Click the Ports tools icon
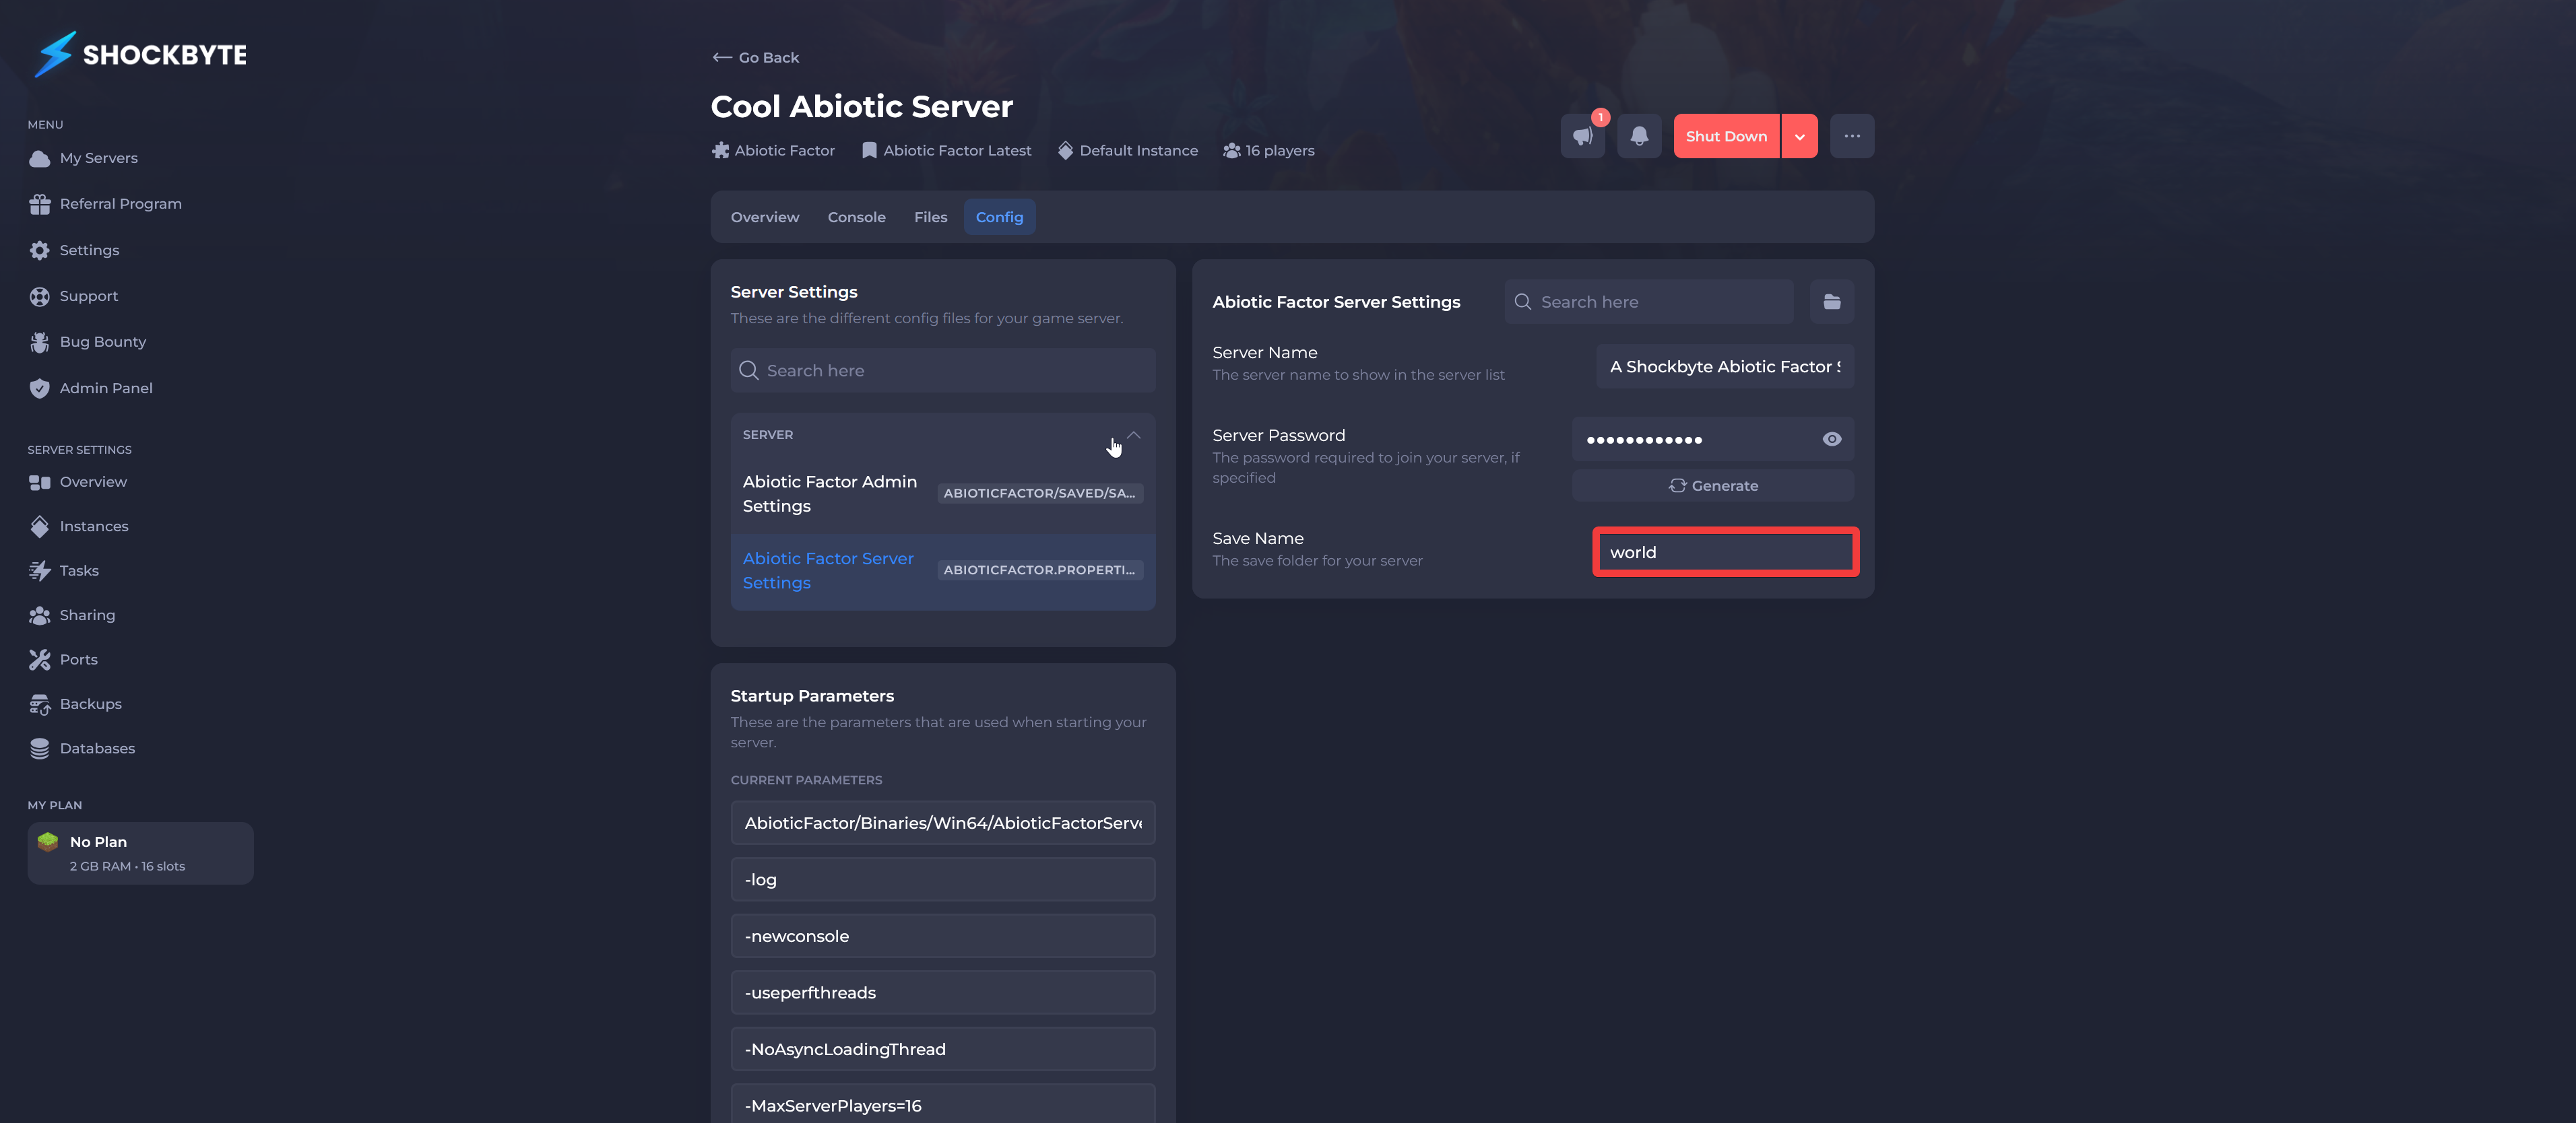 (39, 659)
